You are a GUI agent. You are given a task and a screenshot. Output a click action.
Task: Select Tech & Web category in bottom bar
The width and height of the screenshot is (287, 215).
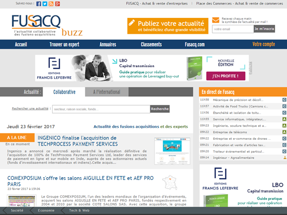79,210
